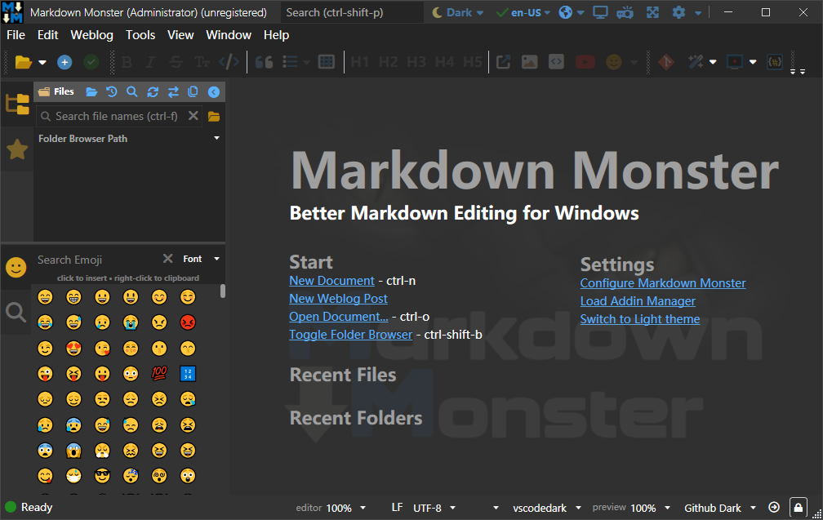The height and width of the screenshot is (520, 823).
Task: Toggle italic formatting in the toolbar
Action: pyautogui.click(x=152, y=61)
